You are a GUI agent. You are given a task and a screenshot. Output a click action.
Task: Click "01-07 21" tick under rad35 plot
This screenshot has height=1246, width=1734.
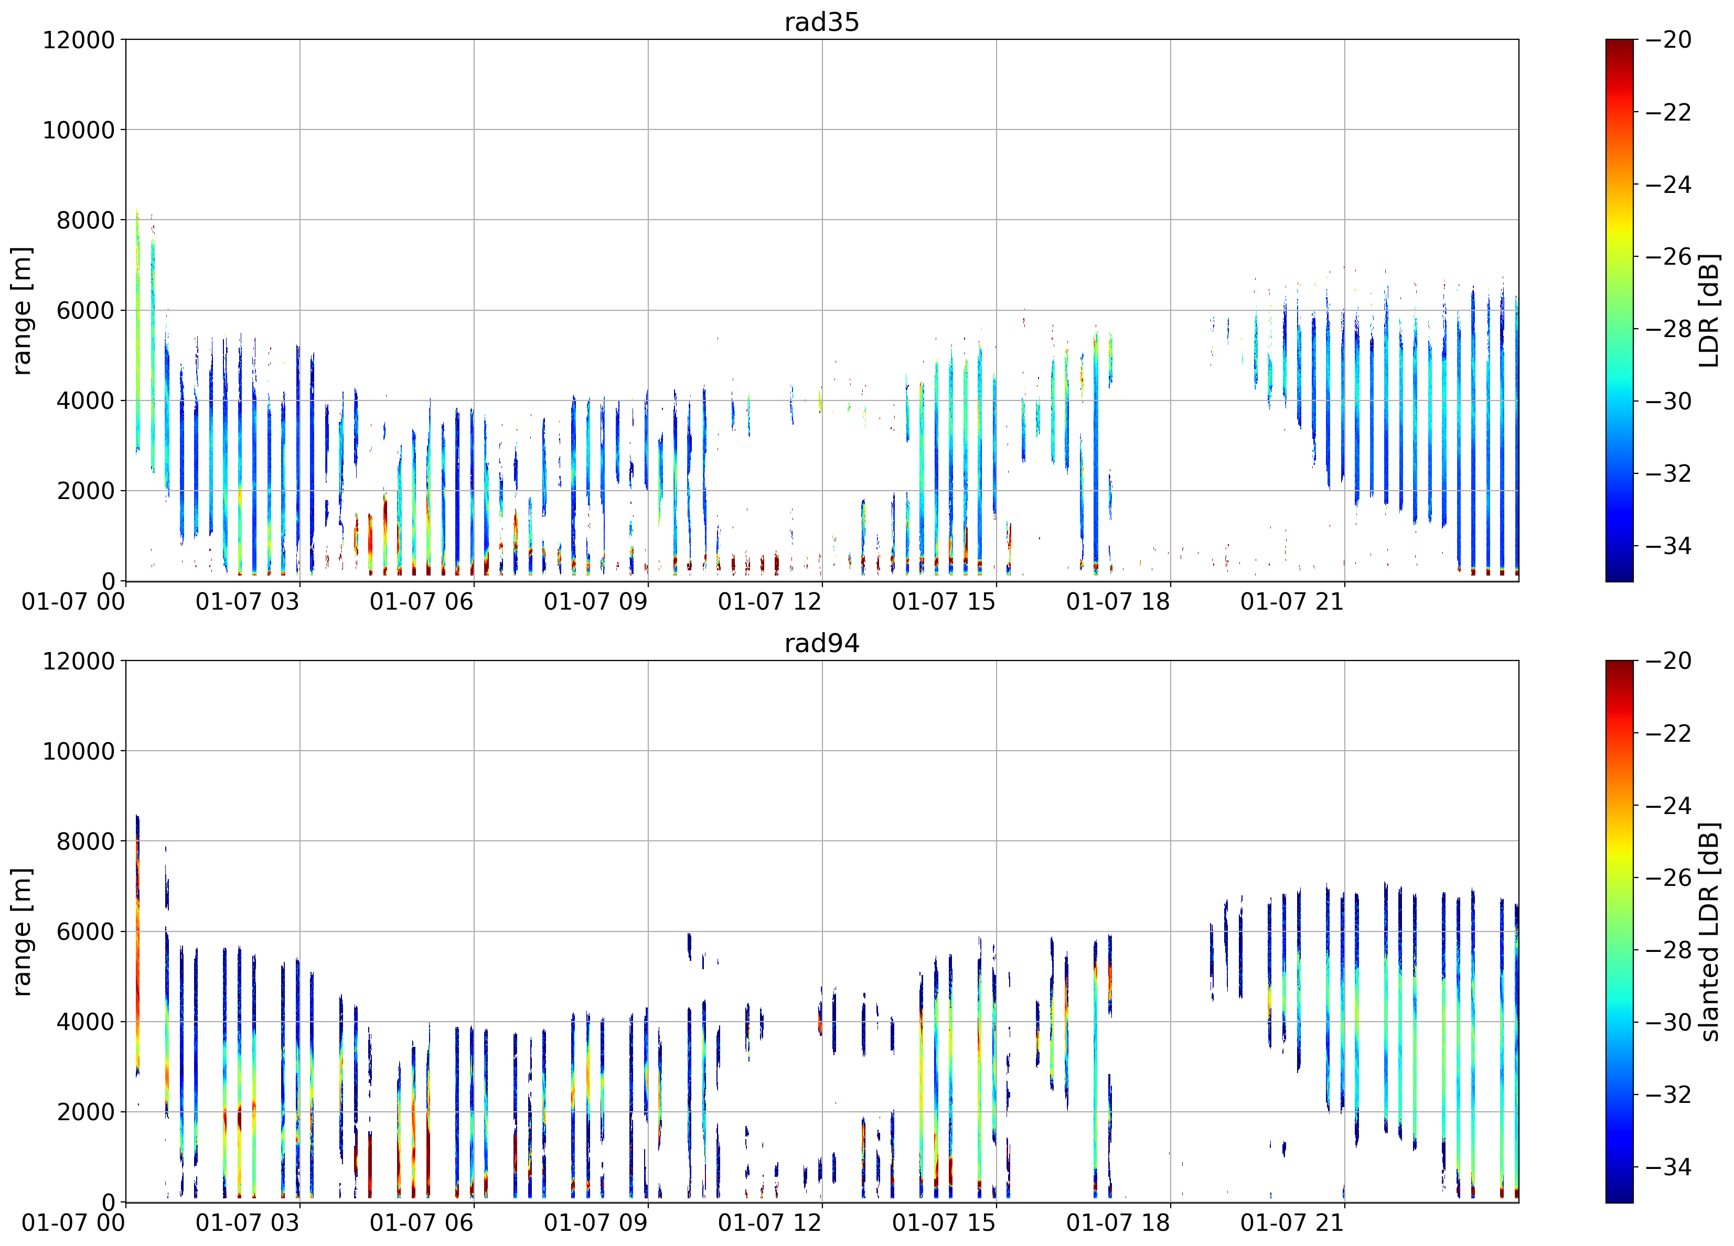point(1292,601)
